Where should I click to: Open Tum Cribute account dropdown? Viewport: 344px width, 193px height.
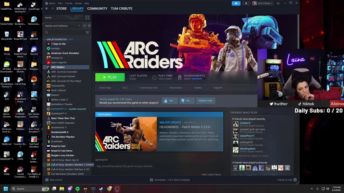[263, 3]
